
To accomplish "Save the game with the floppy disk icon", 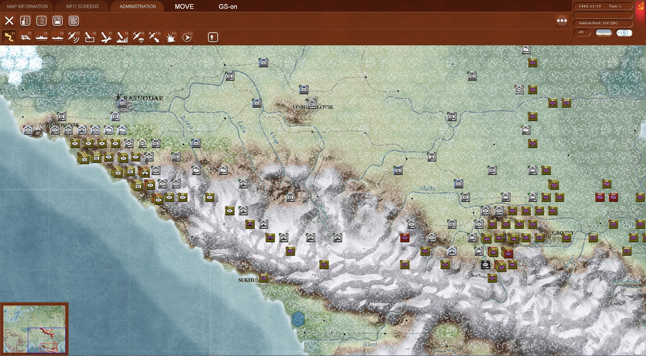I will coord(57,21).
